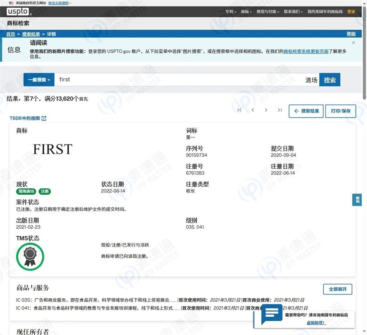Viewport: 367px width, 335px height.
Task: Jump to last result arrow
Action: coord(279,110)
